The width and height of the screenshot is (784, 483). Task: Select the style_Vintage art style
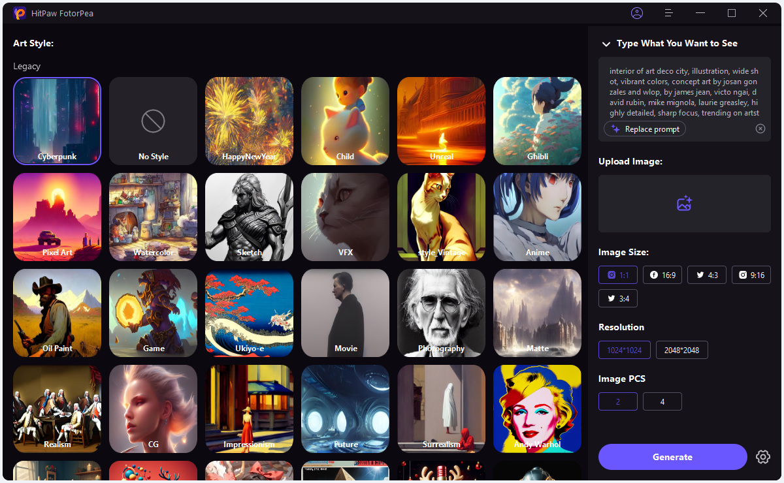tap(442, 217)
